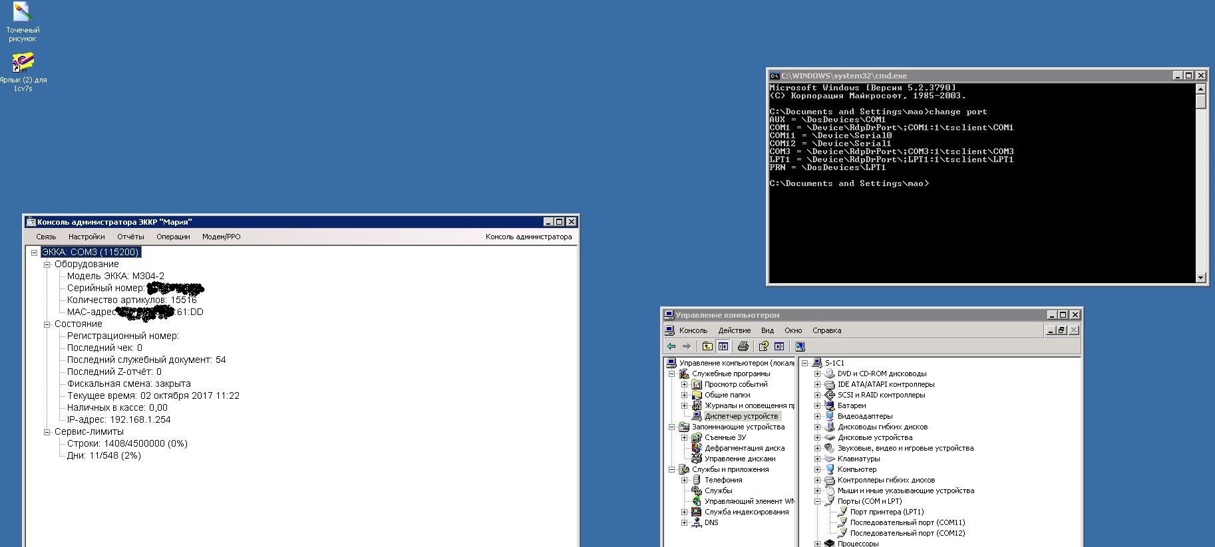Open the 'Настройки' menu in the EKKA console
Viewport: 1215px width, 547px height.
(x=87, y=237)
